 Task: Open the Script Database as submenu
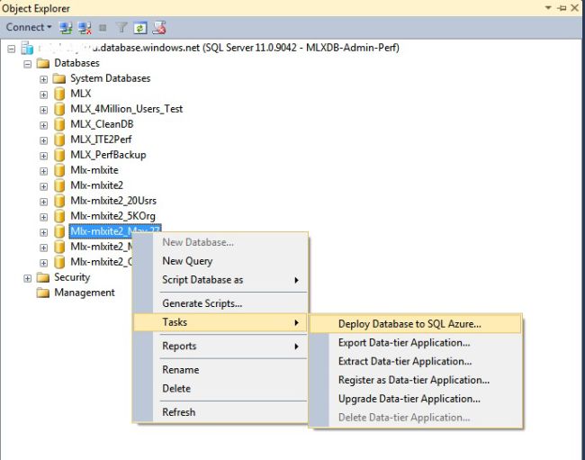(220, 280)
